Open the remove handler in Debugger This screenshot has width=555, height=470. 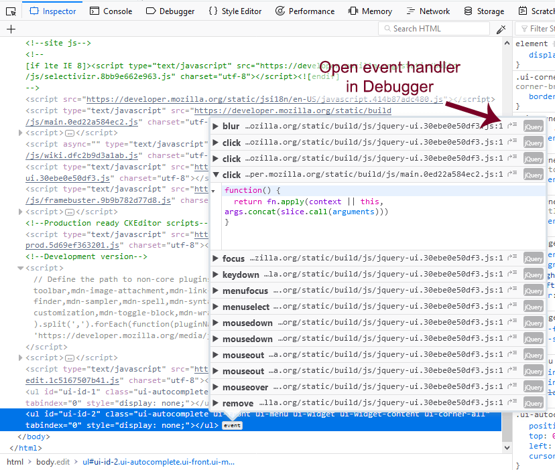[513, 403]
